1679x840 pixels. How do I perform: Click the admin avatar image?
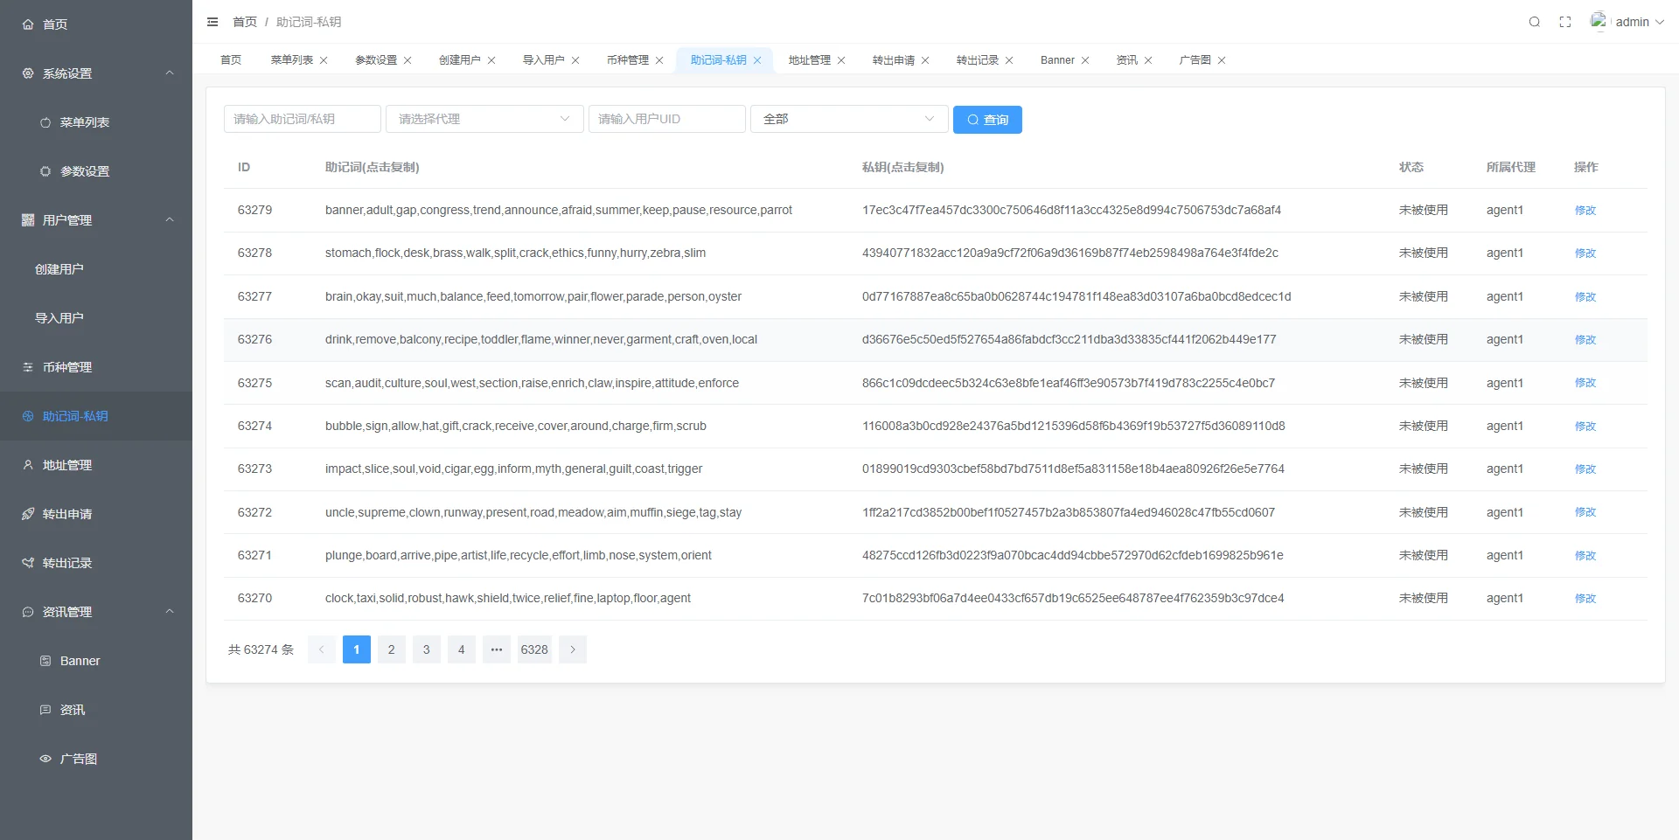(1599, 21)
